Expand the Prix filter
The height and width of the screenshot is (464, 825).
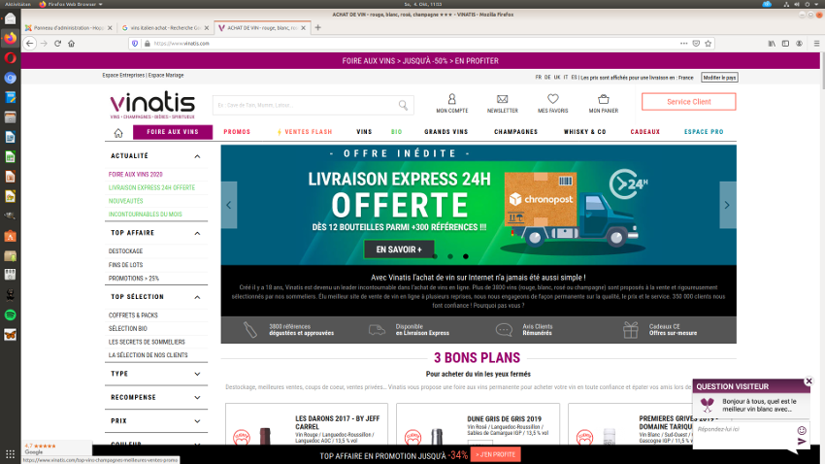[197, 421]
